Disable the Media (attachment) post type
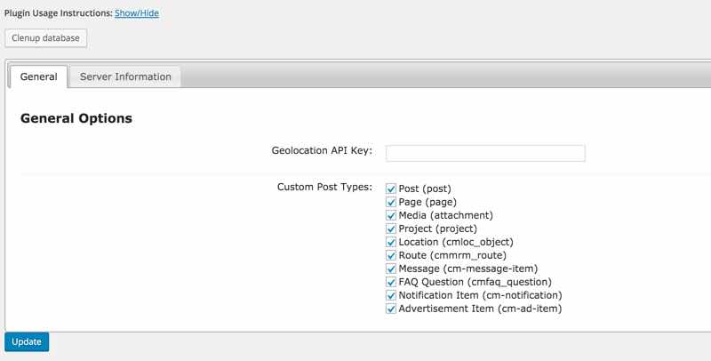 point(391,215)
